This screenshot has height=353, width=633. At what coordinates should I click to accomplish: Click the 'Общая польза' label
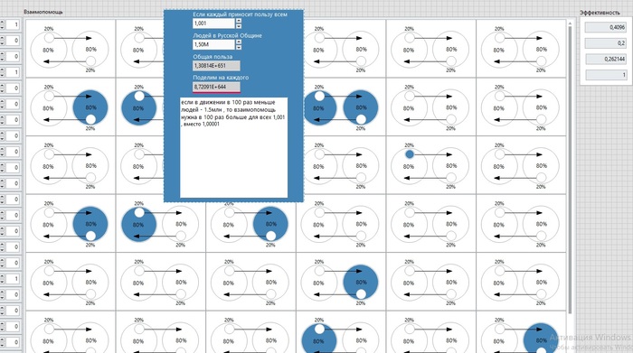[213, 56]
